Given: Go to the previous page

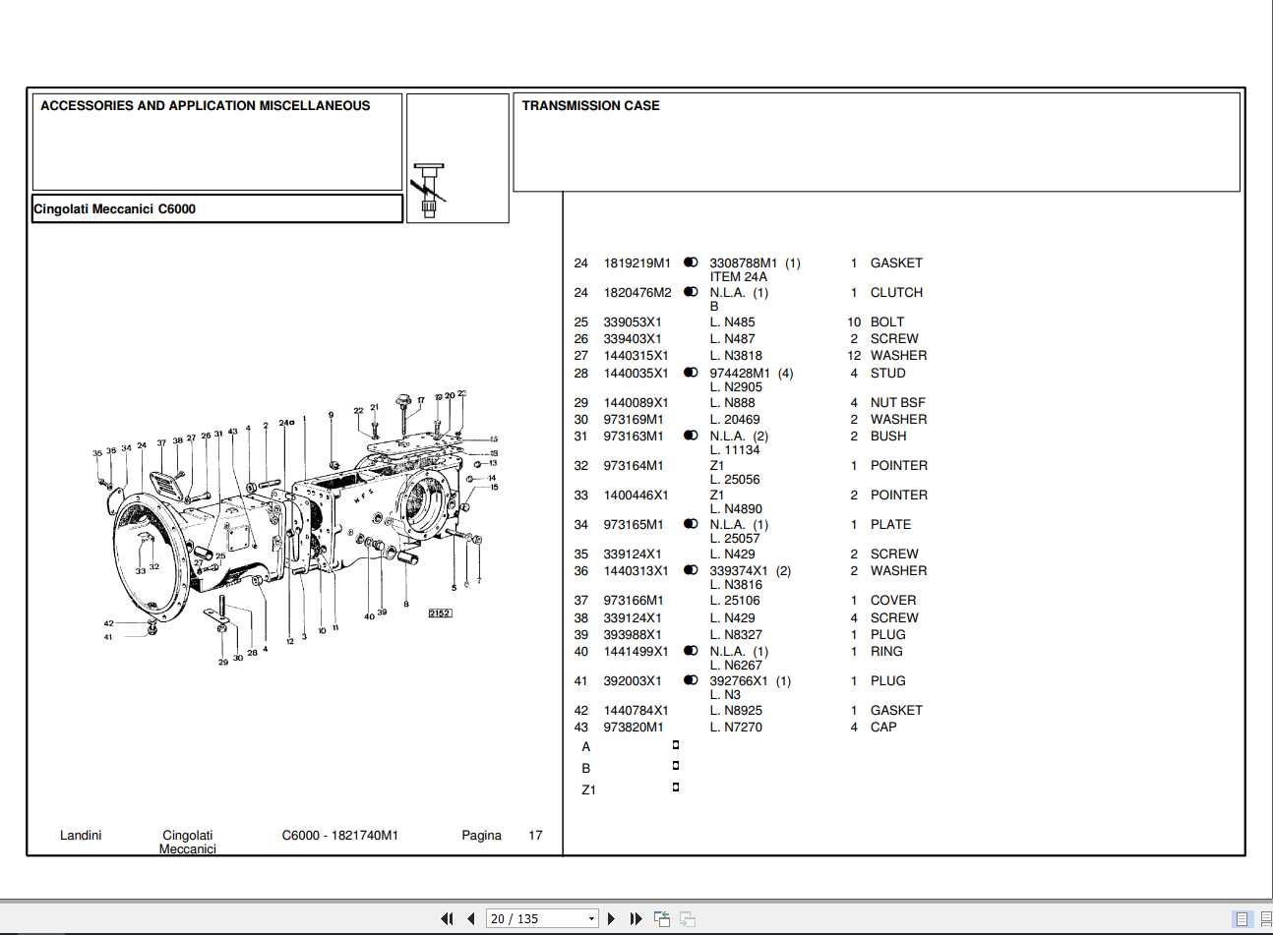Looking at the screenshot, I should point(470,917).
